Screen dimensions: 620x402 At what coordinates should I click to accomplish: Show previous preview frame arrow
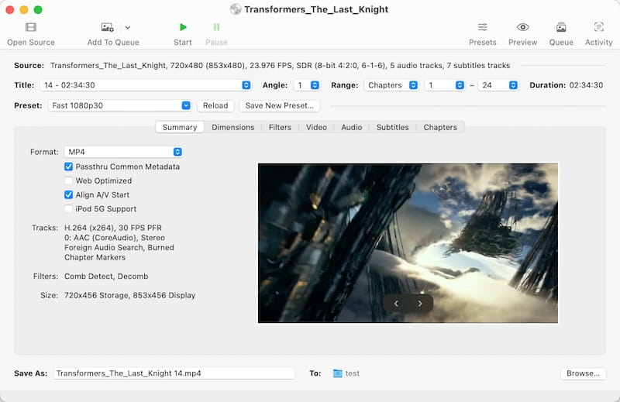point(396,303)
